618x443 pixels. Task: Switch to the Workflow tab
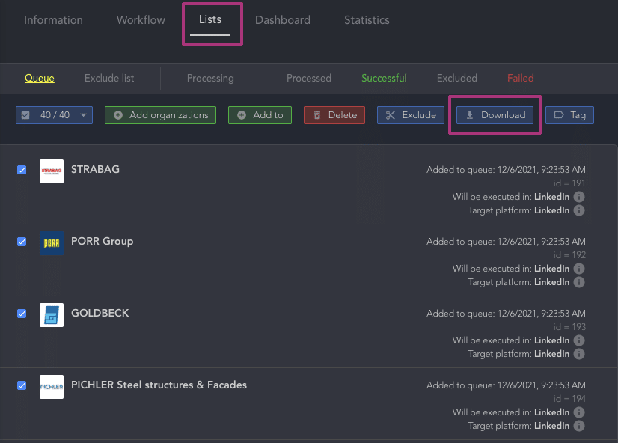click(x=141, y=20)
